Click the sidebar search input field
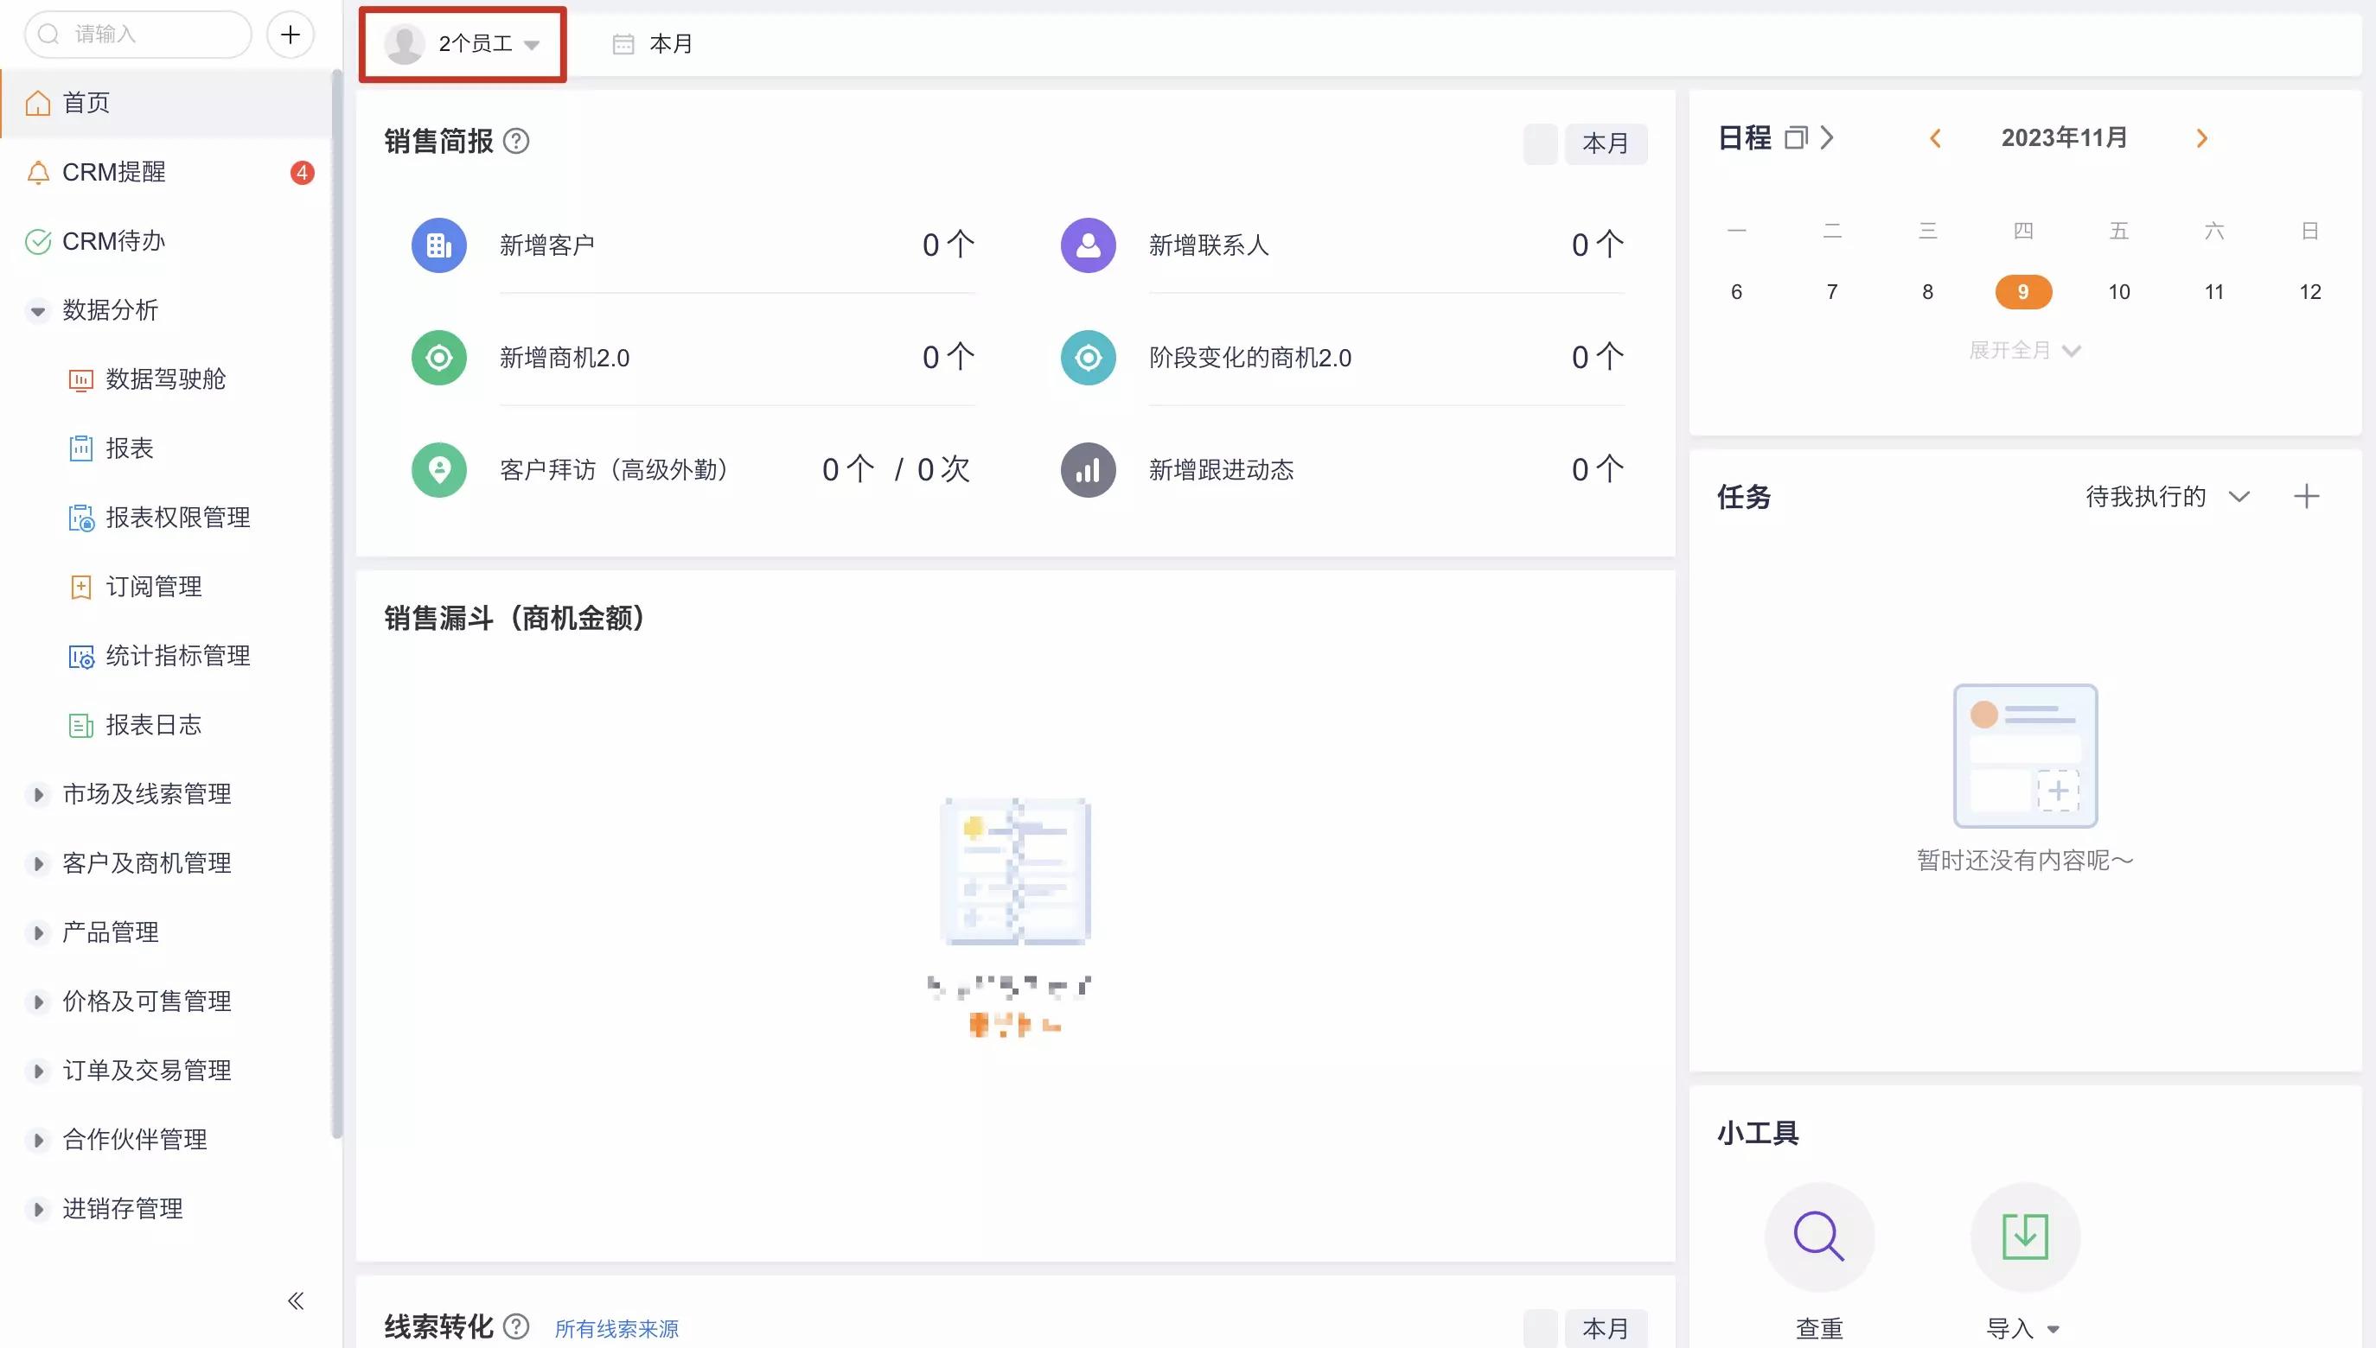 [138, 35]
